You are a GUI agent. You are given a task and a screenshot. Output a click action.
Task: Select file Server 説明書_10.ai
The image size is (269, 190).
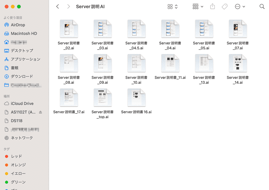pyautogui.click(x=137, y=69)
